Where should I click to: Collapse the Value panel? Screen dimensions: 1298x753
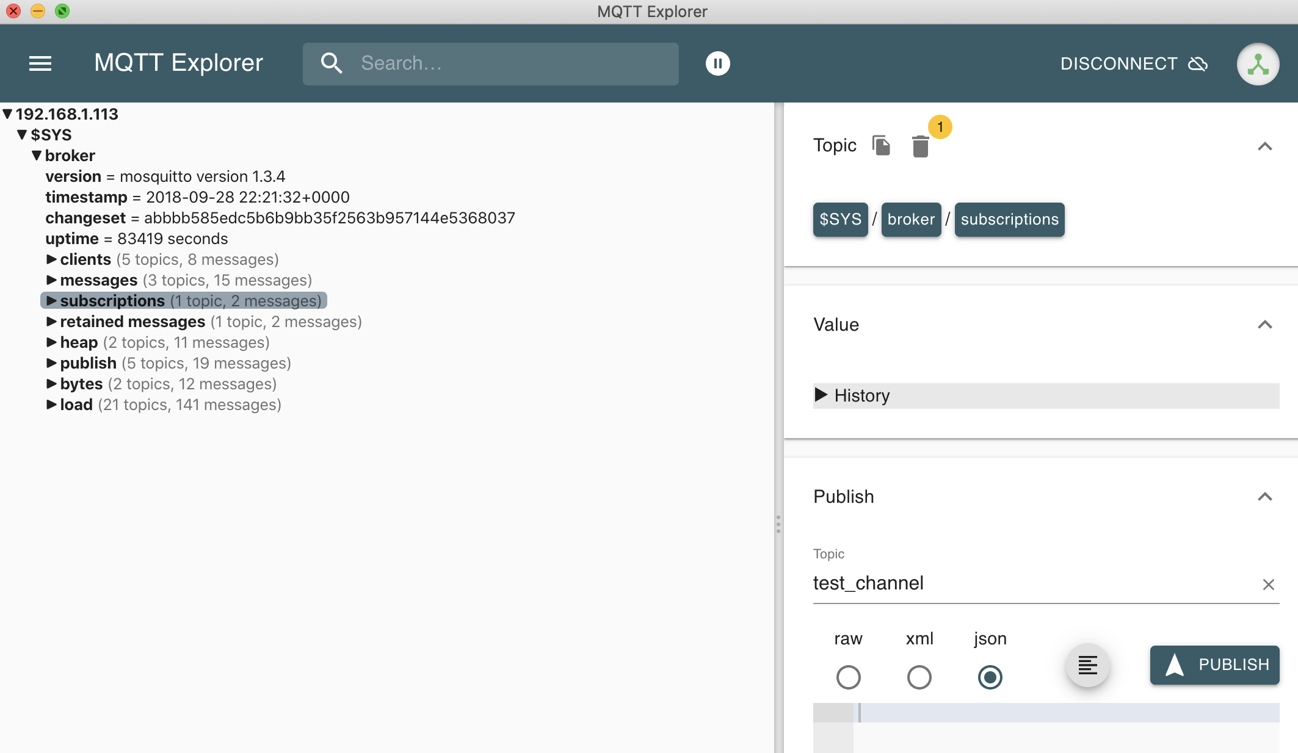[x=1265, y=325]
